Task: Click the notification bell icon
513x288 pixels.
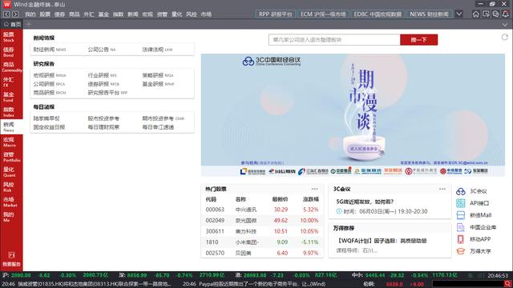Action: click(506, 14)
